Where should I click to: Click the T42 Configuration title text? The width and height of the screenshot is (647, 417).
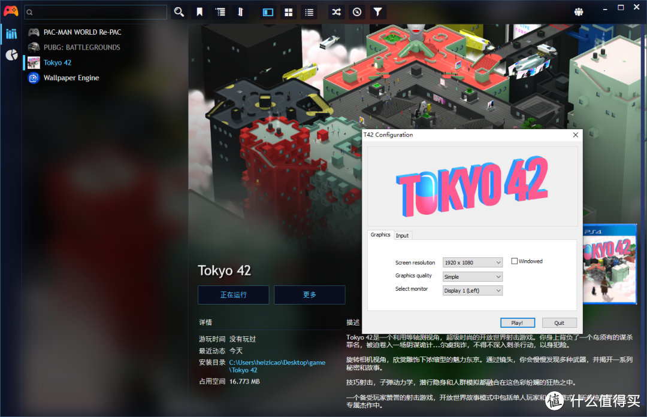388,135
